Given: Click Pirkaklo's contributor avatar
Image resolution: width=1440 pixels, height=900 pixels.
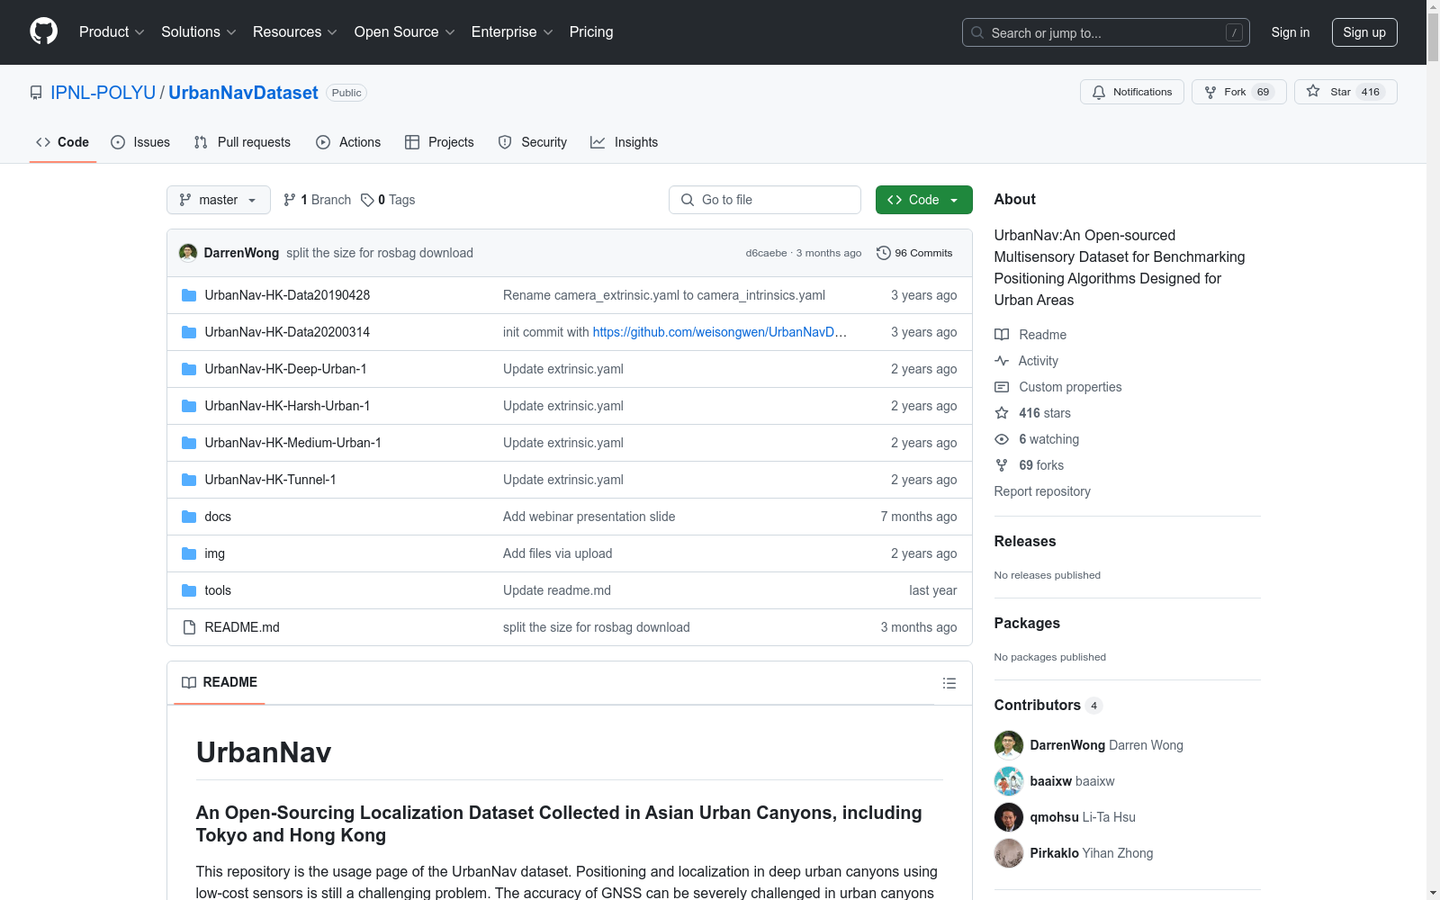Looking at the screenshot, I should [1009, 853].
